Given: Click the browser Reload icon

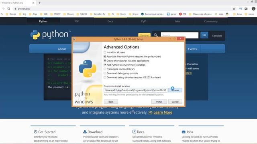Looking at the screenshot, I should 9,9.
